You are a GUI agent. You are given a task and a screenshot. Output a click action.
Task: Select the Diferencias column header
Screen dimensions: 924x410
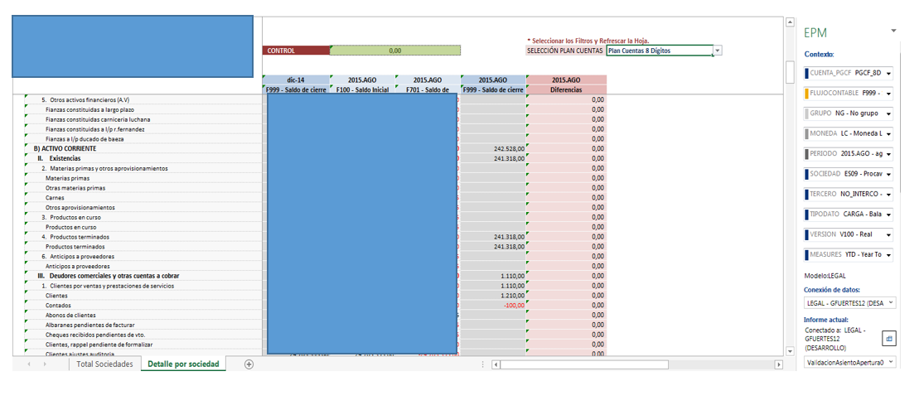[566, 89]
